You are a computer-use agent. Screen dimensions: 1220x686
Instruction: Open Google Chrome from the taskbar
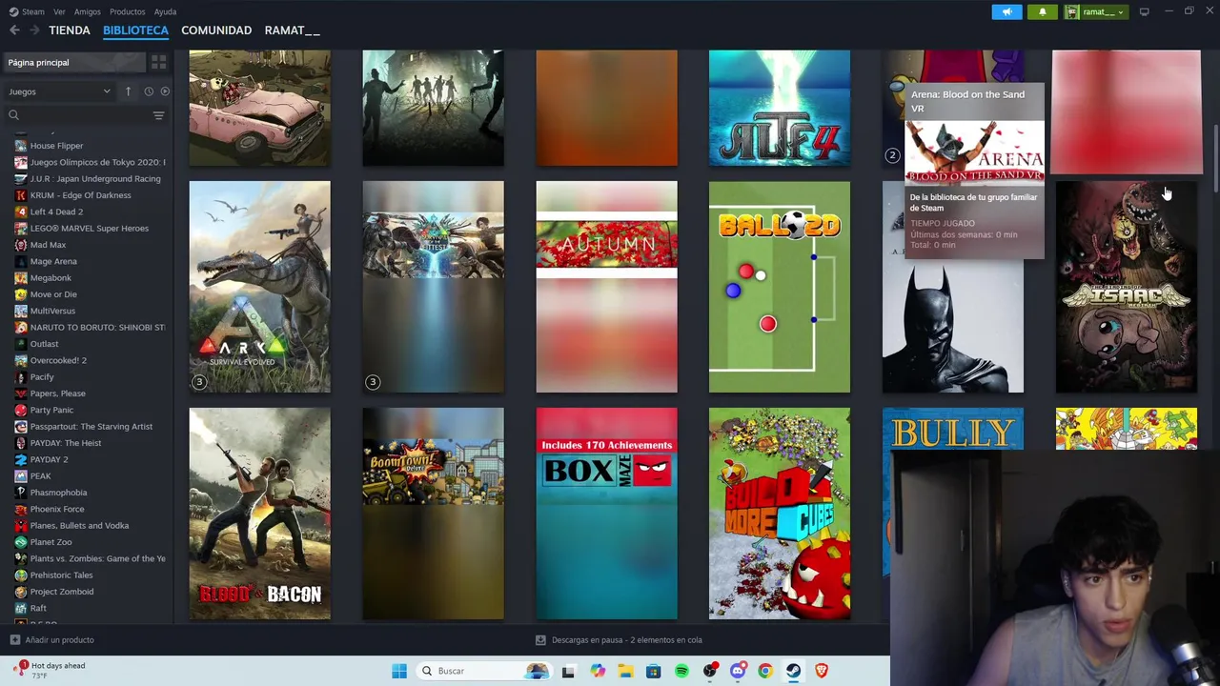(x=765, y=671)
